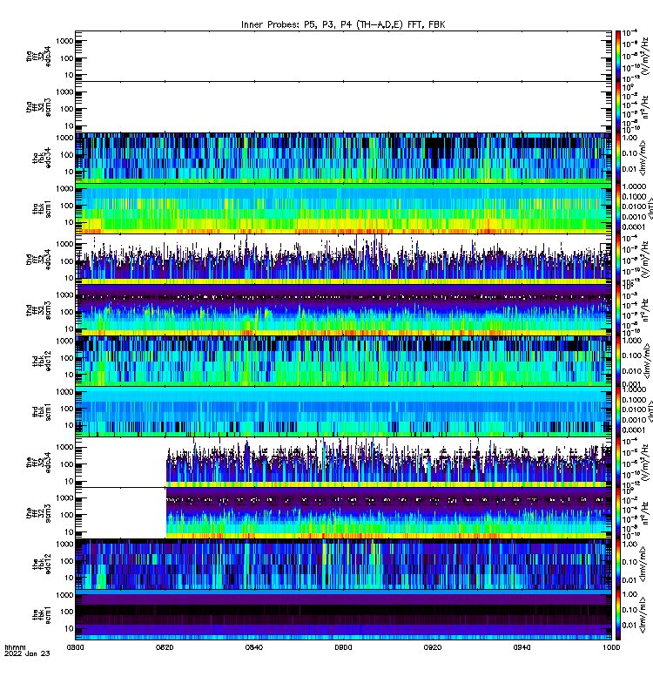Click the 0900 time axis label
Screen dimensions: 653x697
coord(343,647)
